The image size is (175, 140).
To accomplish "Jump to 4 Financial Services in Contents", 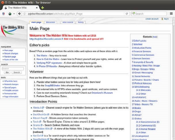I will click(141, 52).
